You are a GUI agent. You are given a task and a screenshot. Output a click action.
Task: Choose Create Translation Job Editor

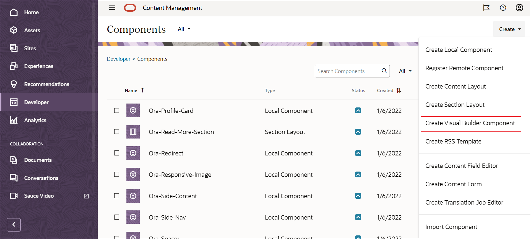[464, 202]
